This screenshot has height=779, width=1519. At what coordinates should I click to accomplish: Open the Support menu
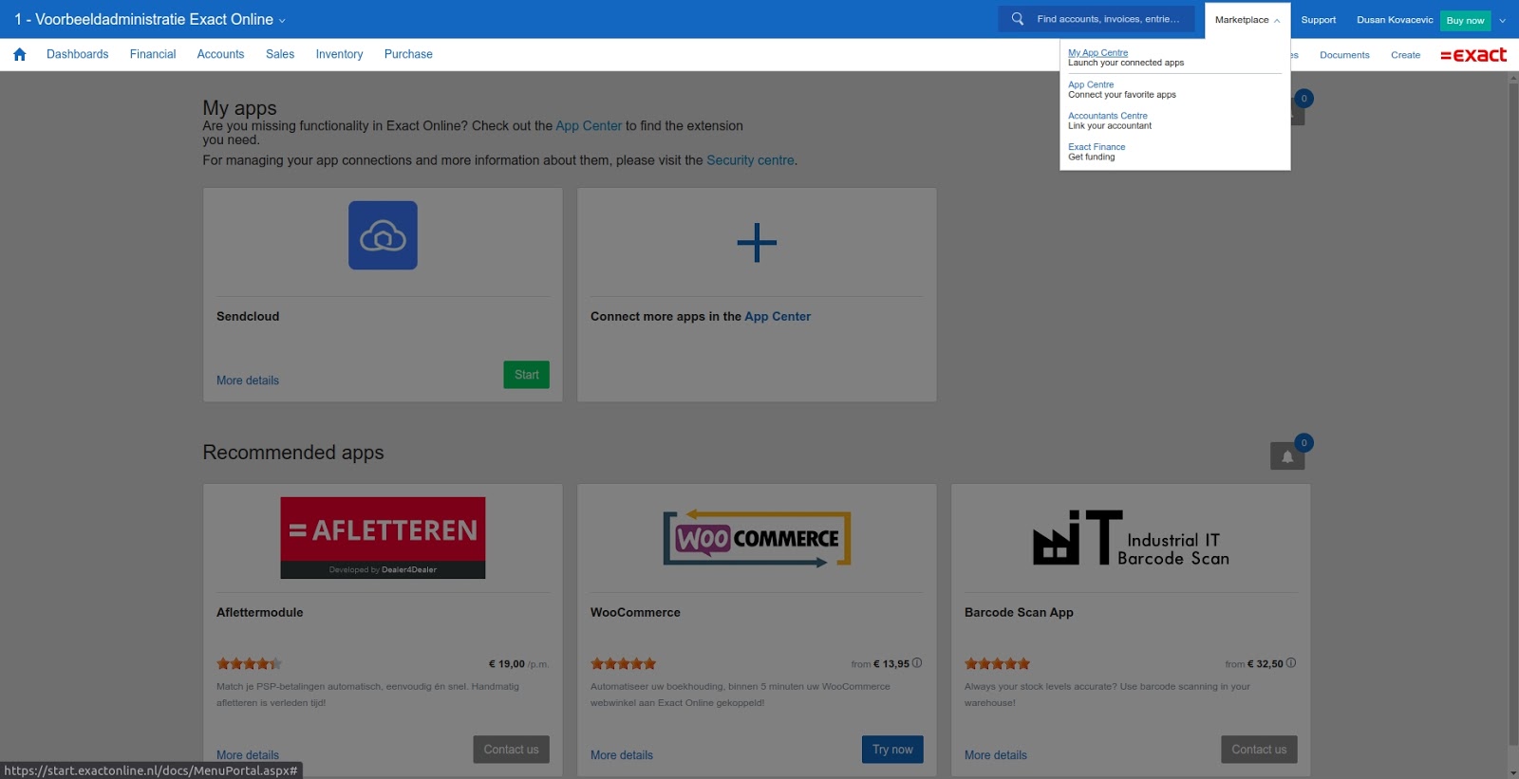tap(1318, 20)
